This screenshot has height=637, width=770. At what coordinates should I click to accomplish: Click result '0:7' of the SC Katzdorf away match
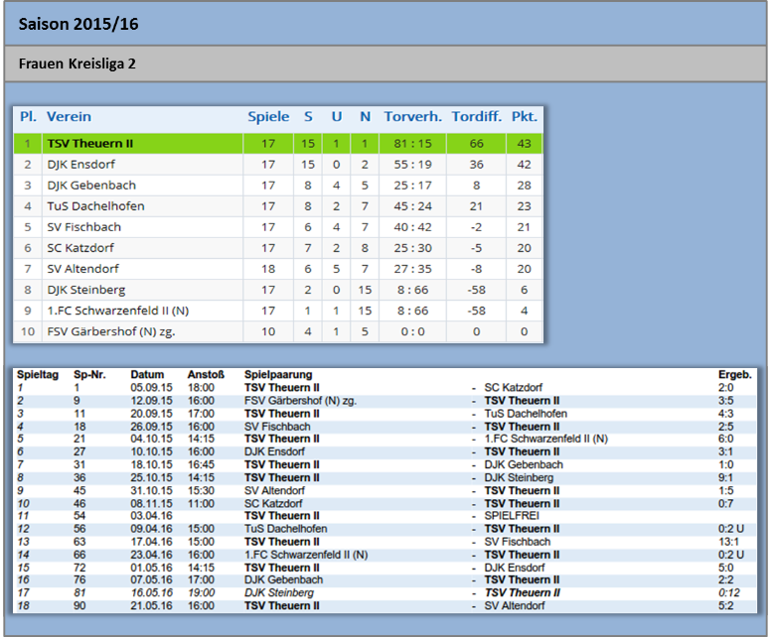click(x=726, y=504)
